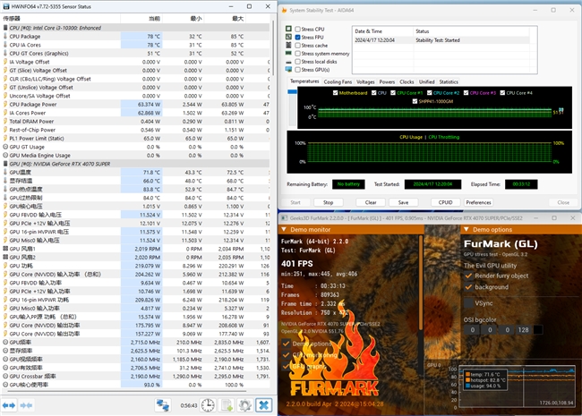
Task: Enable Stress local disks checkbox
Action: [x=297, y=62]
